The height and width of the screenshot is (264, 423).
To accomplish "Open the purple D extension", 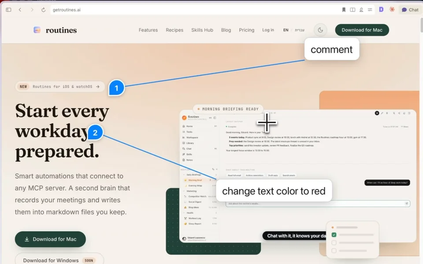I will (381, 9).
